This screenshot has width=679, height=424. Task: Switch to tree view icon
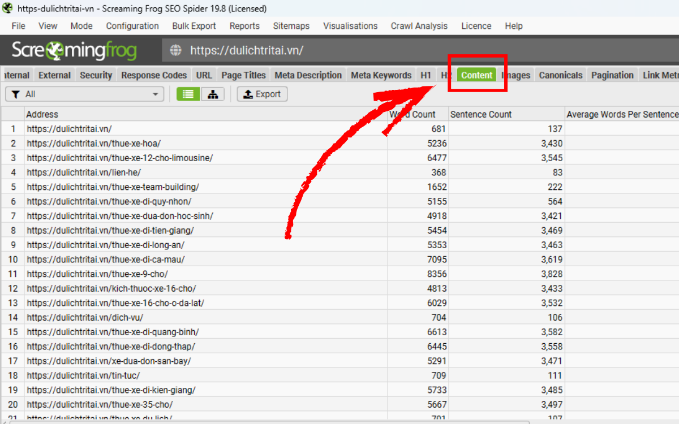[x=213, y=94]
